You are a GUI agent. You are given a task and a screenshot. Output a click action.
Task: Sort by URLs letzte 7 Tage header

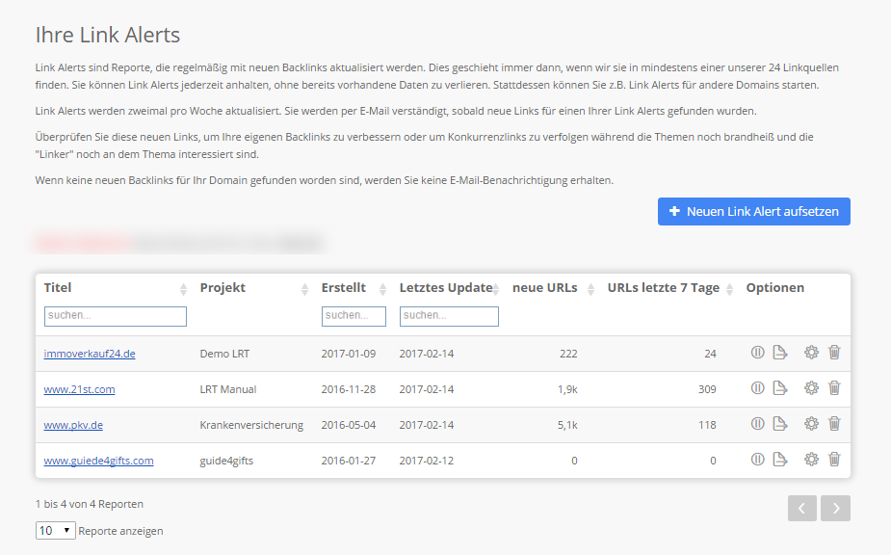(663, 288)
